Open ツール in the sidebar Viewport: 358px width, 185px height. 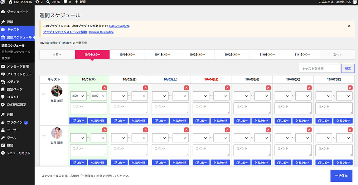point(17,137)
